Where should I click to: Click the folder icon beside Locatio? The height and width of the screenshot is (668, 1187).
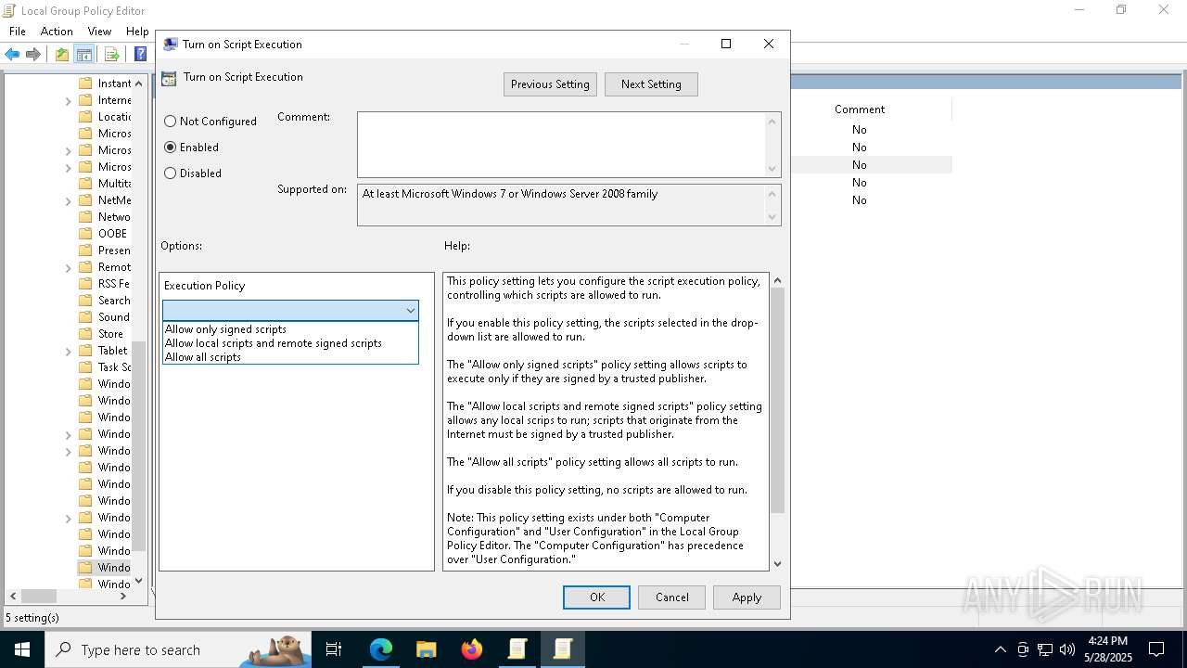coord(85,117)
